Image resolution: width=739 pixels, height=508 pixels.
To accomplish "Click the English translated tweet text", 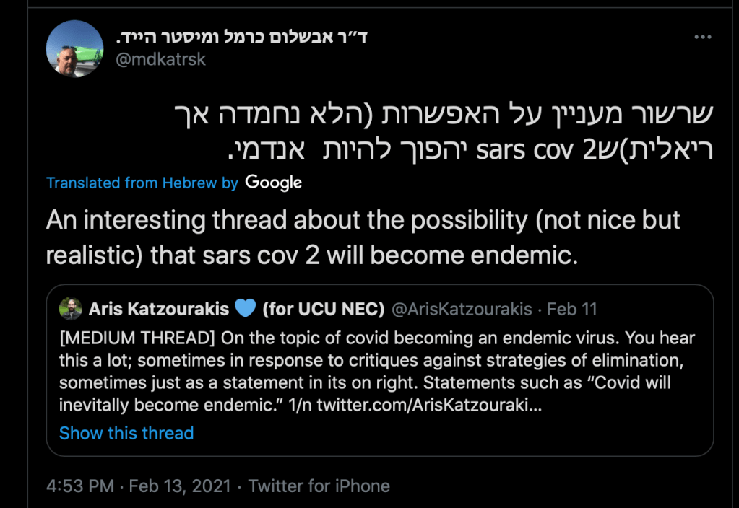I will pos(361,237).
